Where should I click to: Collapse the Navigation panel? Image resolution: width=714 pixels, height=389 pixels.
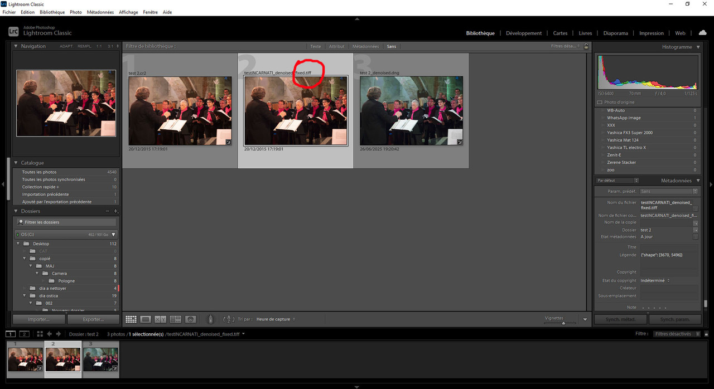tap(16, 46)
